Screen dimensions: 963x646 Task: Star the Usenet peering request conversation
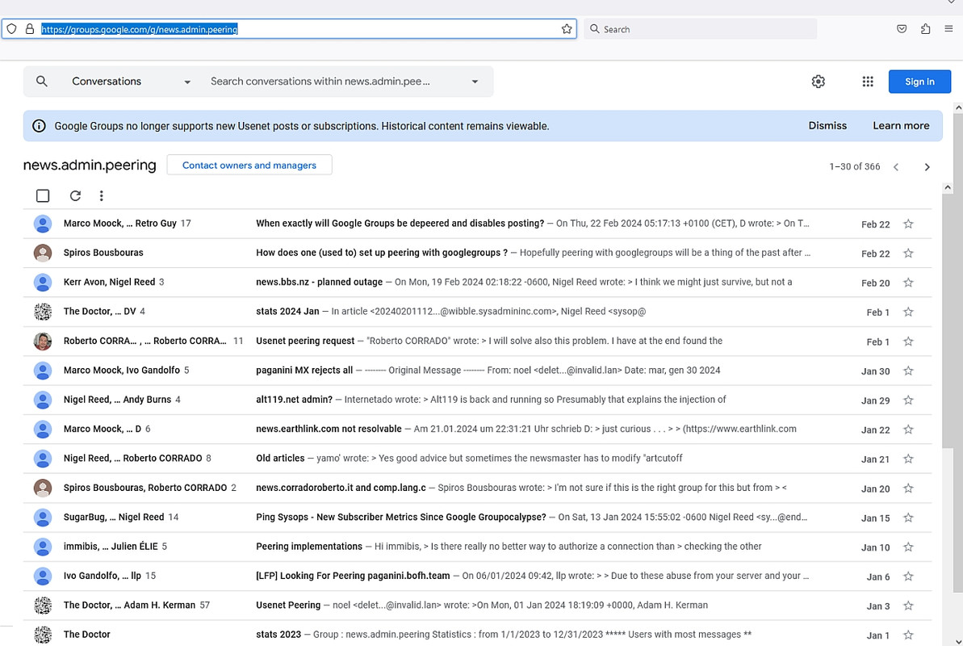pyautogui.click(x=908, y=341)
